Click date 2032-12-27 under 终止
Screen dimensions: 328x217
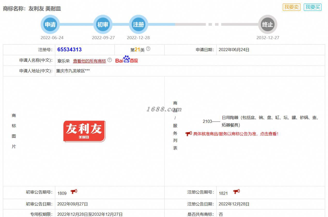tap(268, 38)
